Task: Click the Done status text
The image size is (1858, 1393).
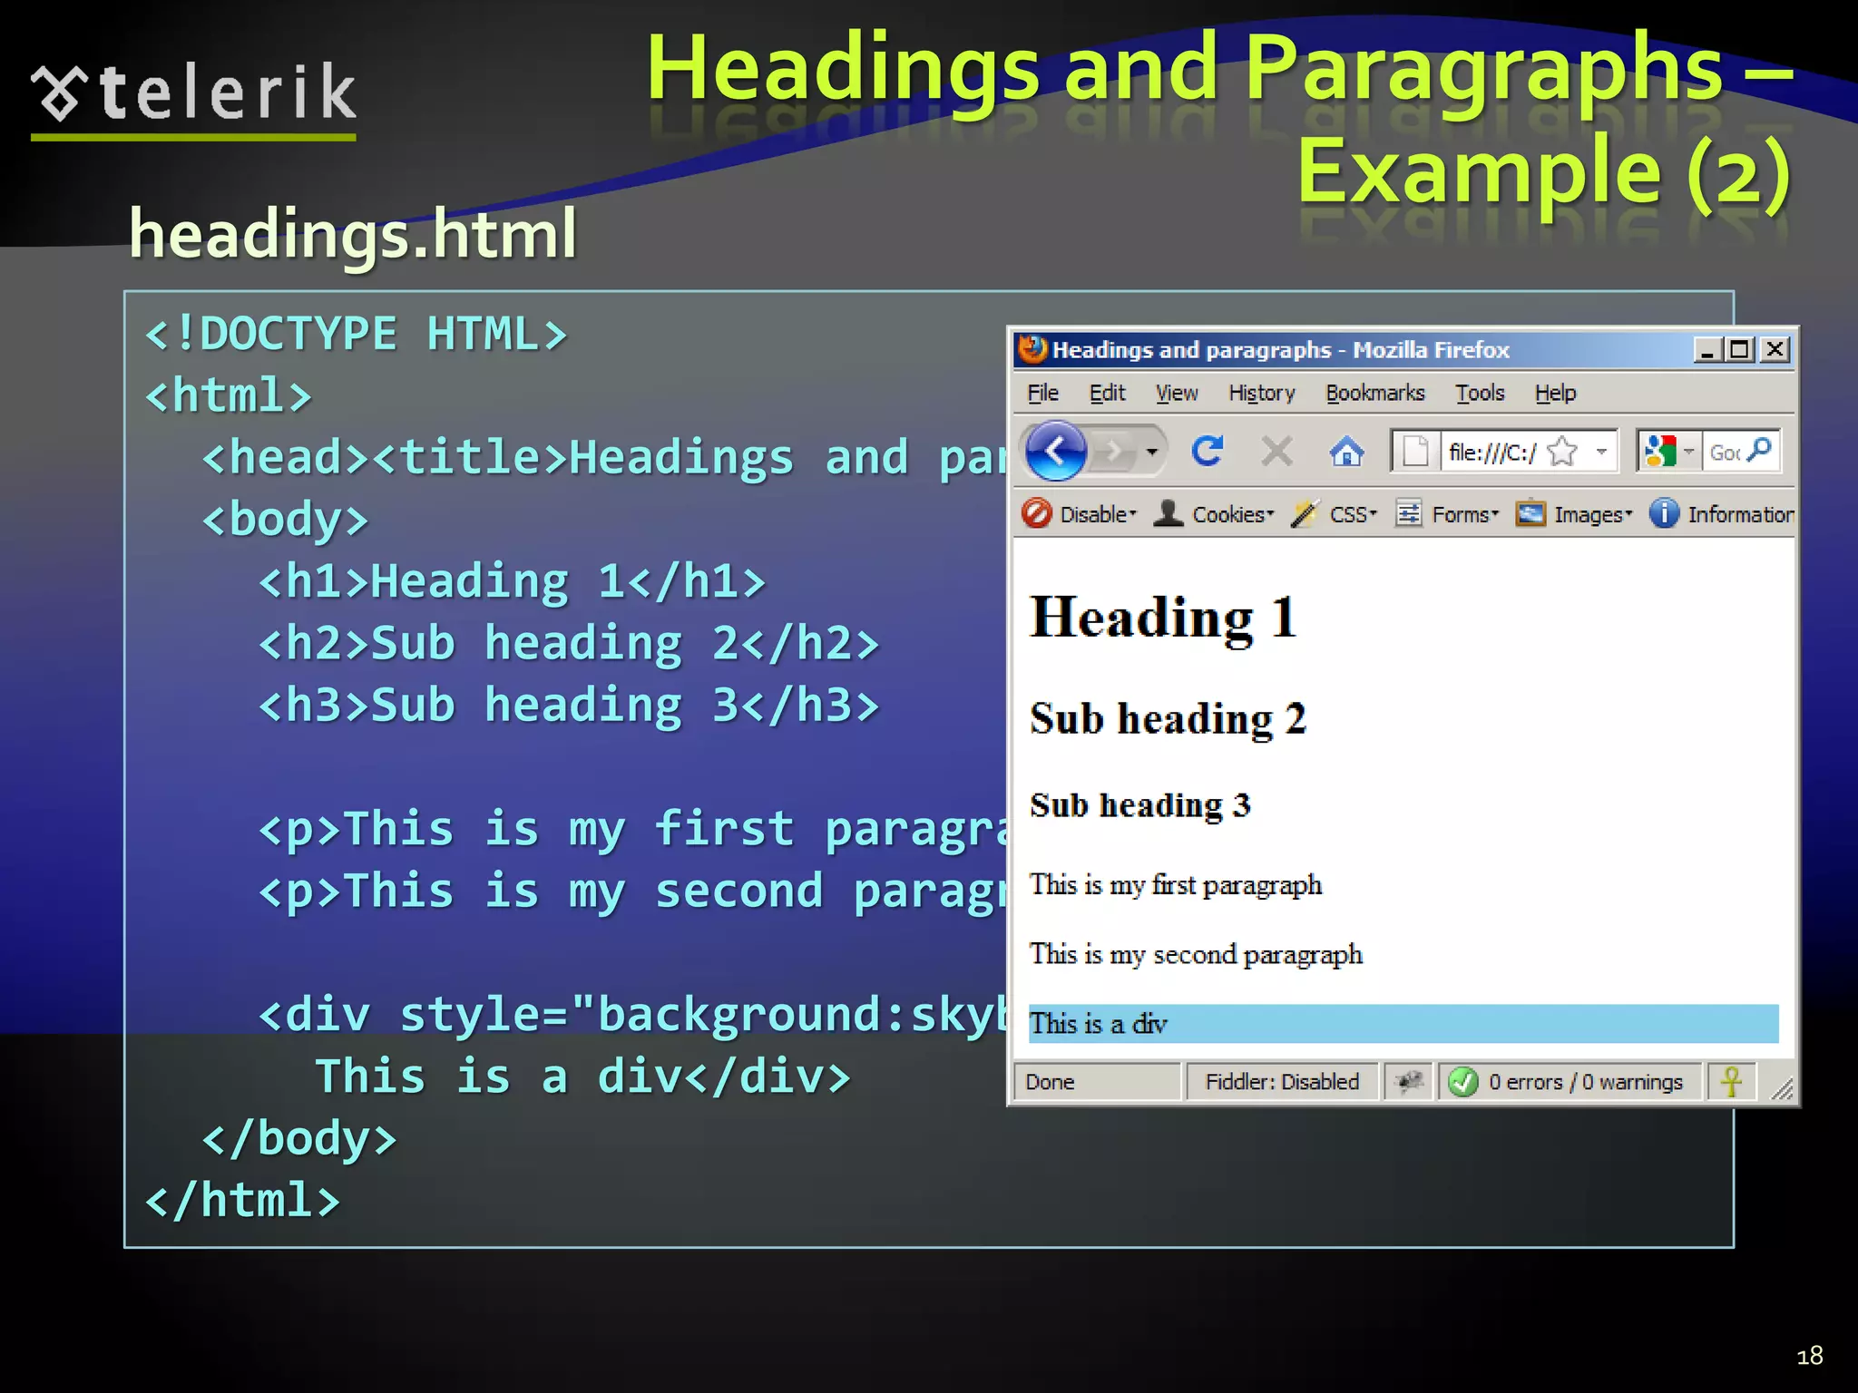Action: pyautogui.click(x=1050, y=1082)
